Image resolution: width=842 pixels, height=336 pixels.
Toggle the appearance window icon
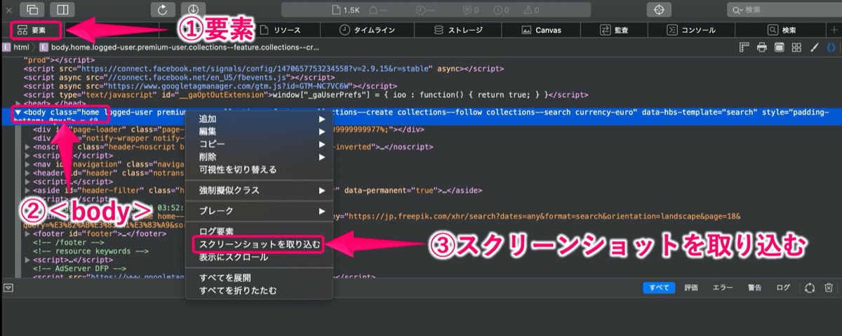(779, 48)
